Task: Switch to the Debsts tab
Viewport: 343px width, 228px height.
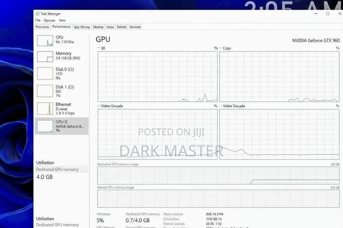Action: click(x=122, y=27)
